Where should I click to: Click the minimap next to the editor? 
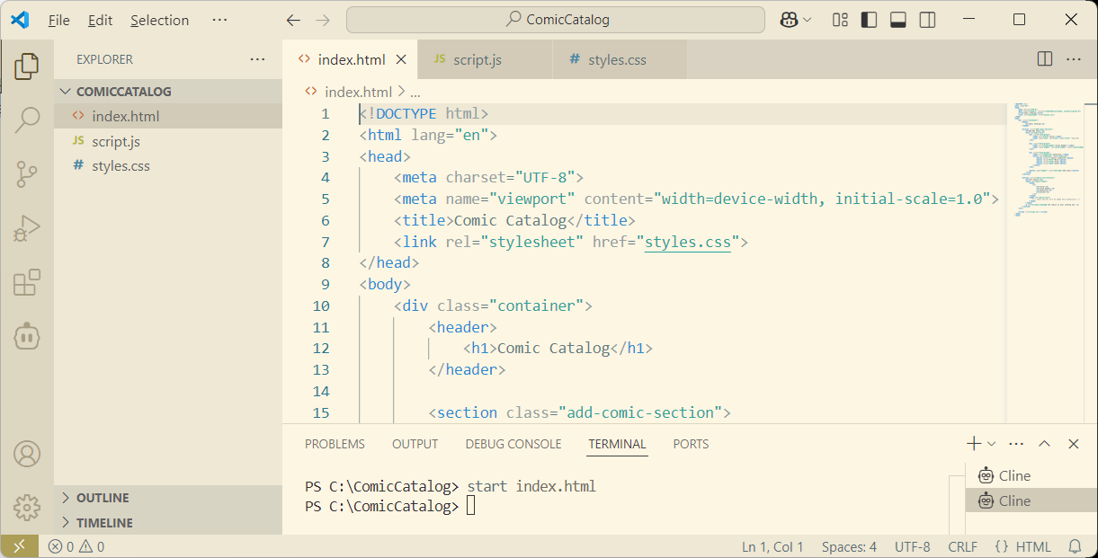click(1048, 162)
